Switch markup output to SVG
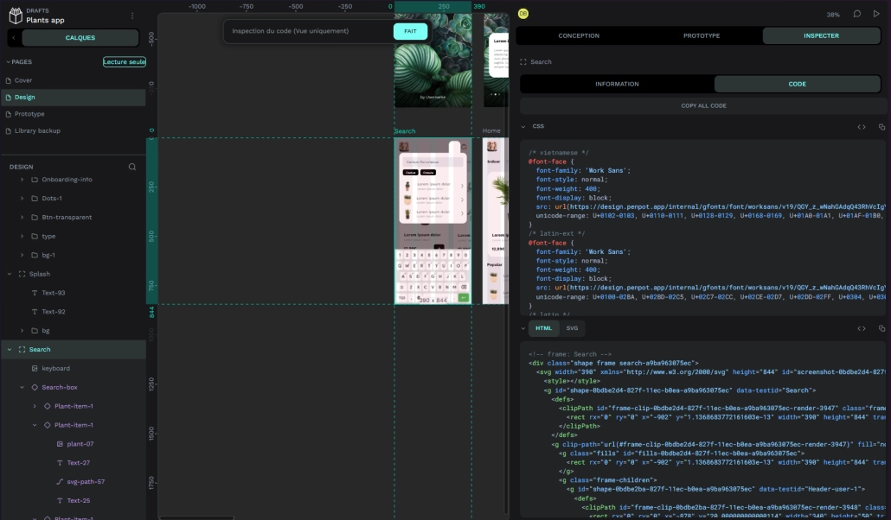The width and height of the screenshot is (891, 520). tap(572, 328)
